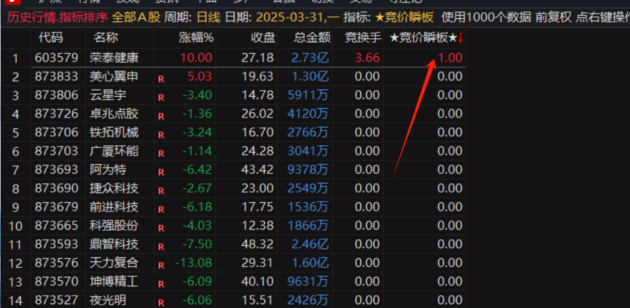630x308 pixels.
Task: Click the R marker beside 云星宇
Action: (161, 98)
